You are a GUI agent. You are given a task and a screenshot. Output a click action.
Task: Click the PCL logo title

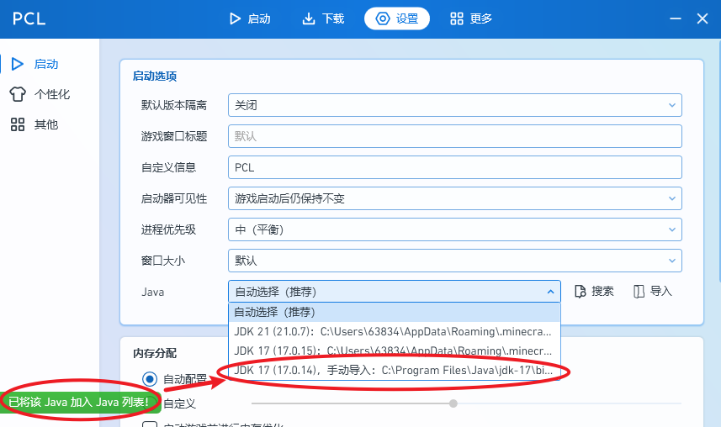29,18
